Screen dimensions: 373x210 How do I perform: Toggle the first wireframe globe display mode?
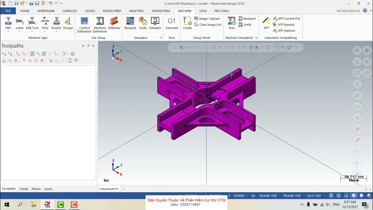coord(331,196)
